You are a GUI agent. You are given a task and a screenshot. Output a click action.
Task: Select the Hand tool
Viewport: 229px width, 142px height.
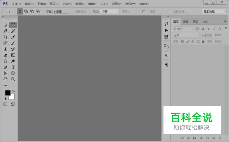tap(5, 79)
